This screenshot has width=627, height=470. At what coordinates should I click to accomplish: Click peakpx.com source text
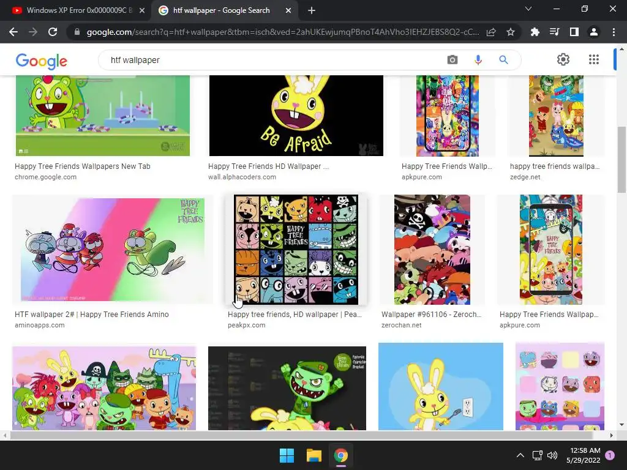(246, 326)
